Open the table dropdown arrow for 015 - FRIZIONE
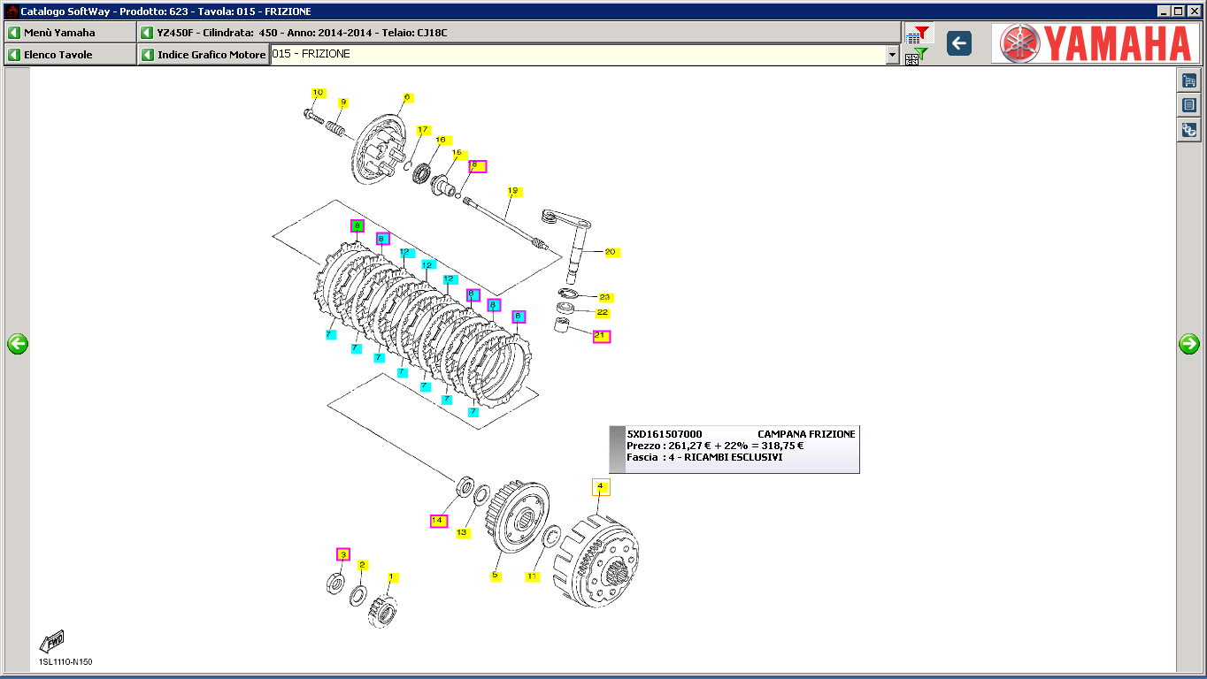Image resolution: width=1207 pixels, height=679 pixels. point(892,55)
